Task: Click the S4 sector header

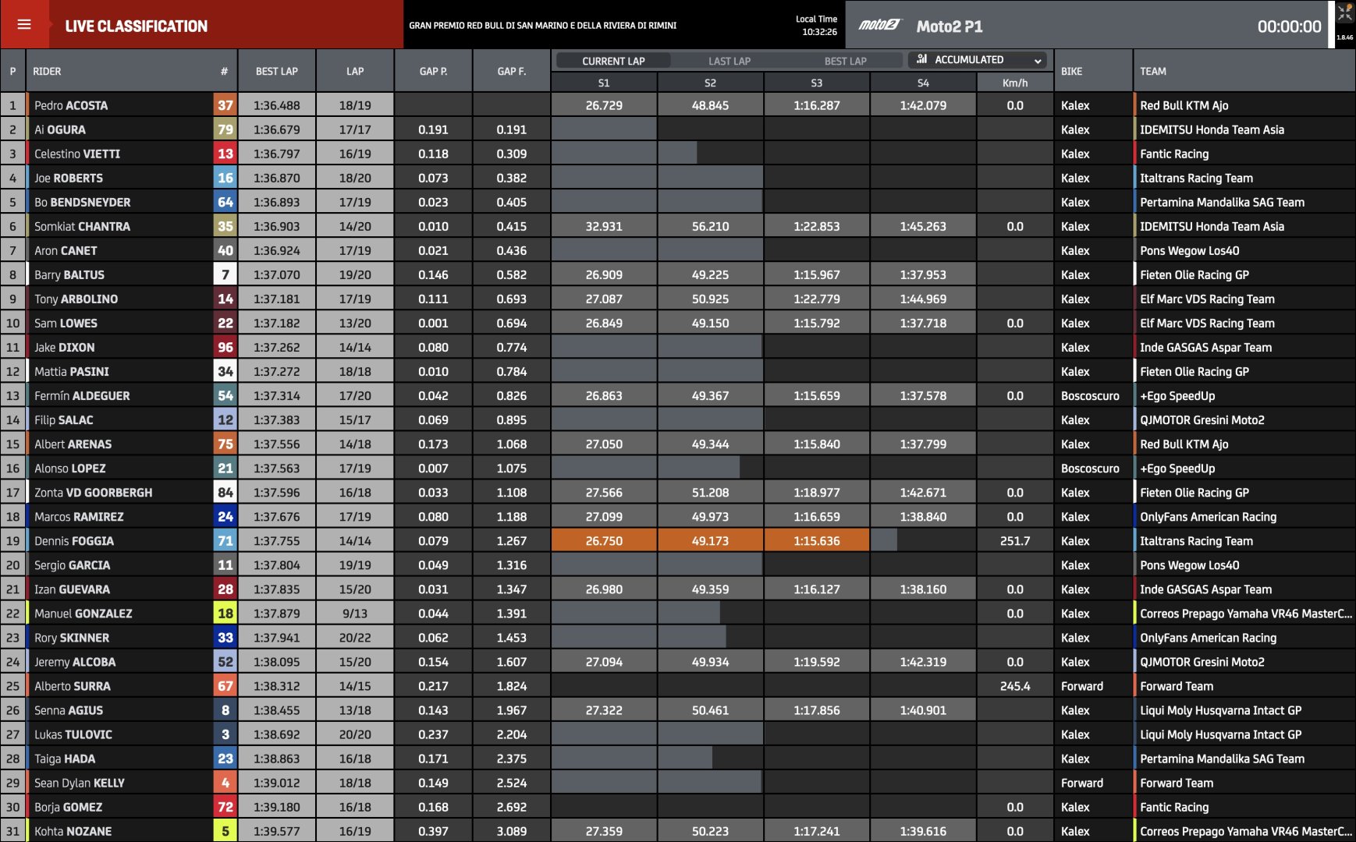Action: (x=923, y=83)
